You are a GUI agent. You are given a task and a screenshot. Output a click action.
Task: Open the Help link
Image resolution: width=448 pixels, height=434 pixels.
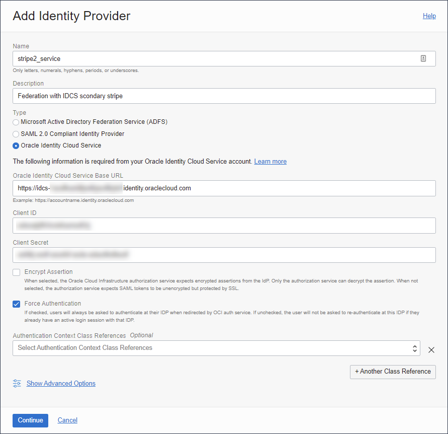(429, 16)
